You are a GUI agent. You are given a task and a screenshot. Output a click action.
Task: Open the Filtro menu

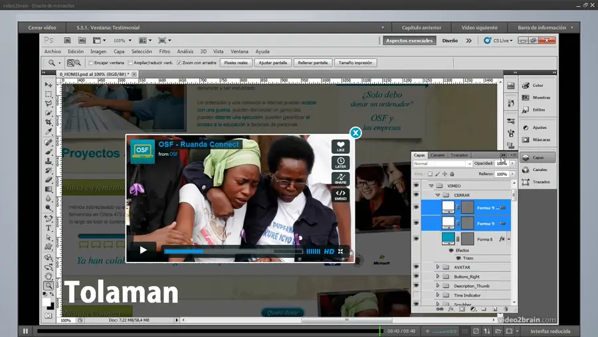164,51
